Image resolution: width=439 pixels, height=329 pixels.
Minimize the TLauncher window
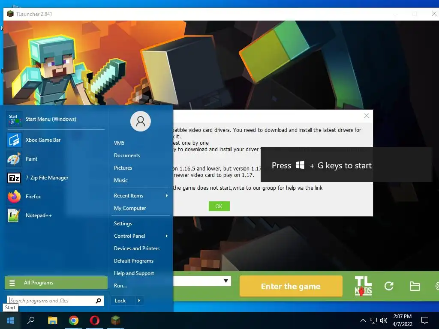[395, 14]
